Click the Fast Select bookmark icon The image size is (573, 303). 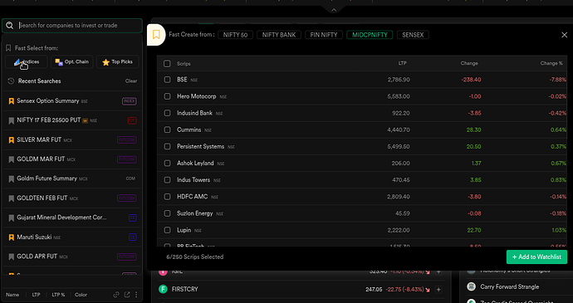tap(8, 48)
